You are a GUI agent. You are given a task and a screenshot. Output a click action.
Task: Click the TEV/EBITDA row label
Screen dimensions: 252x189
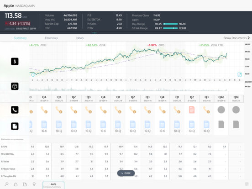[x=7, y=154]
